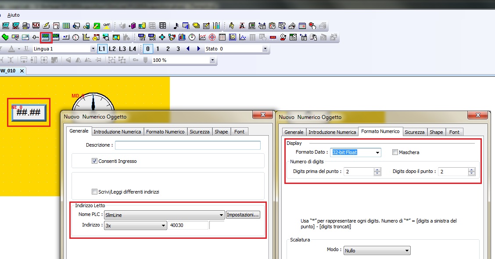Screen dimensions: 495x259
Task: Click the Descrizione text field
Action: 188,145
